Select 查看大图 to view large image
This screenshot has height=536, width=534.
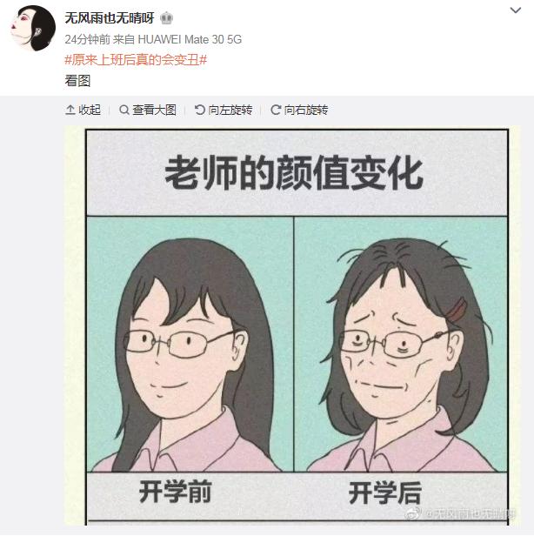tap(154, 110)
